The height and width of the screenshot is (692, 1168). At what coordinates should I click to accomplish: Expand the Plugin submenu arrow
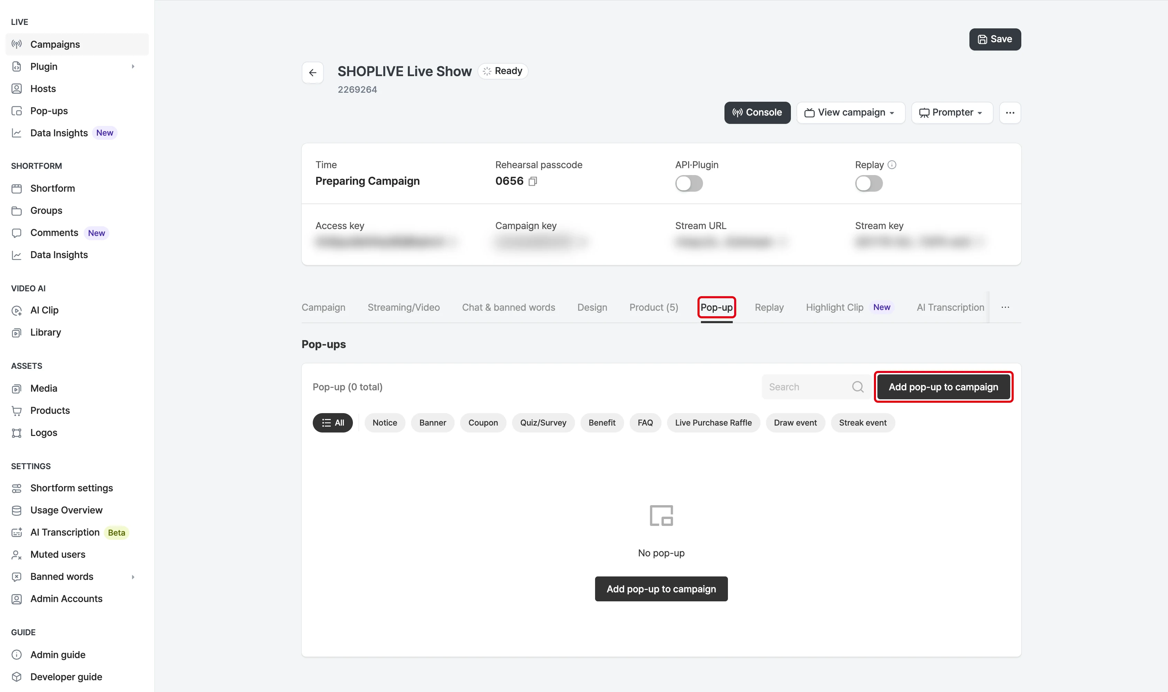tap(133, 67)
